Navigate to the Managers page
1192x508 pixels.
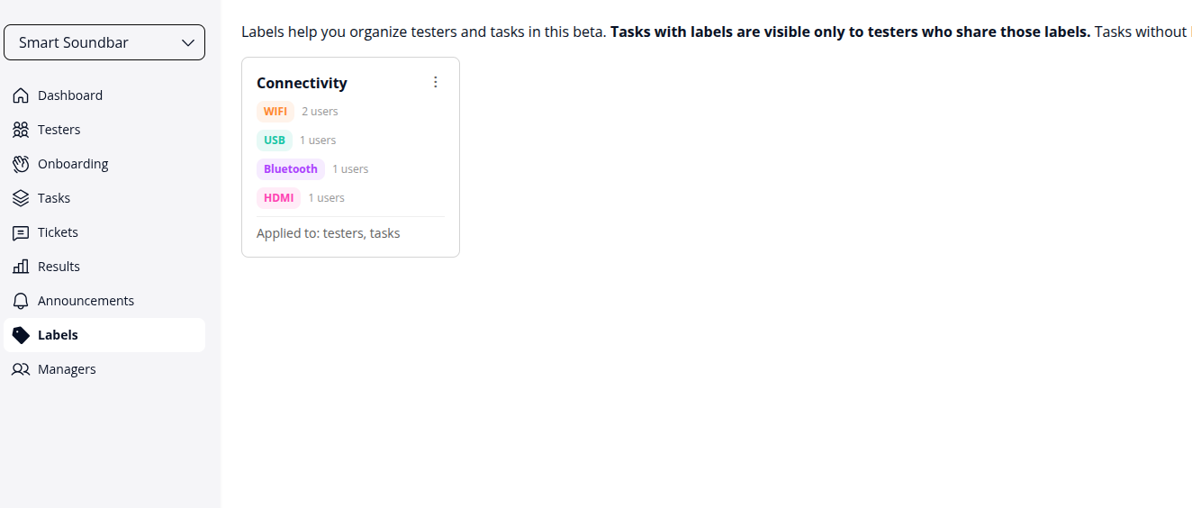tap(67, 369)
